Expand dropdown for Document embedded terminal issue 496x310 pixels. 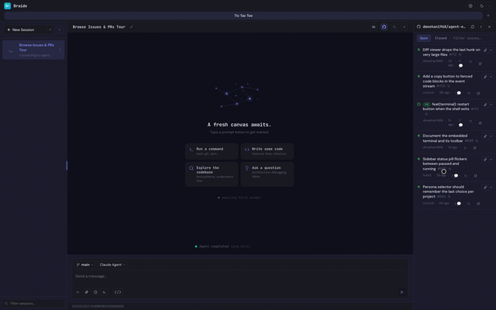point(491,136)
